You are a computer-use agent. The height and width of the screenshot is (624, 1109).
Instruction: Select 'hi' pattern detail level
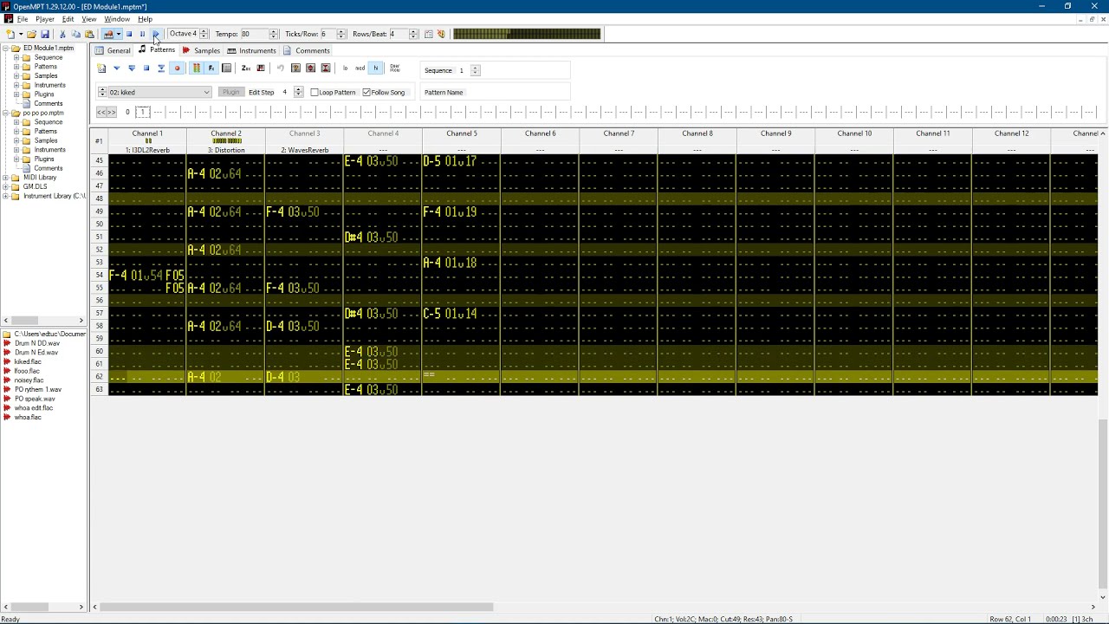pyautogui.click(x=375, y=68)
